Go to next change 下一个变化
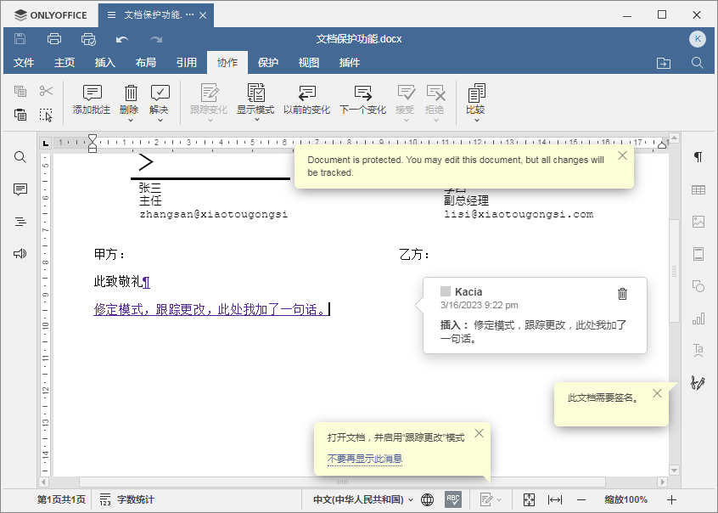Image resolution: width=718 pixels, height=513 pixels. coord(362,99)
